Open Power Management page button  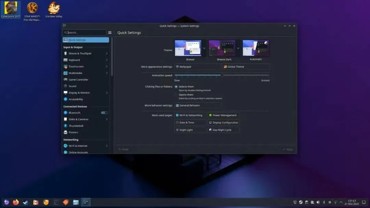tap(223, 115)
